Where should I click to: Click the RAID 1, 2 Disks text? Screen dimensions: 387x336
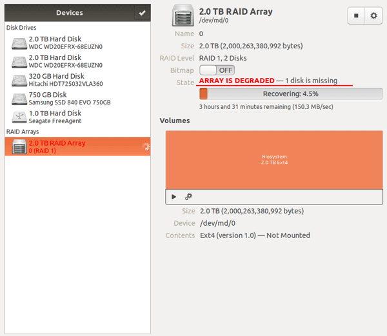(x=223, y=58)
